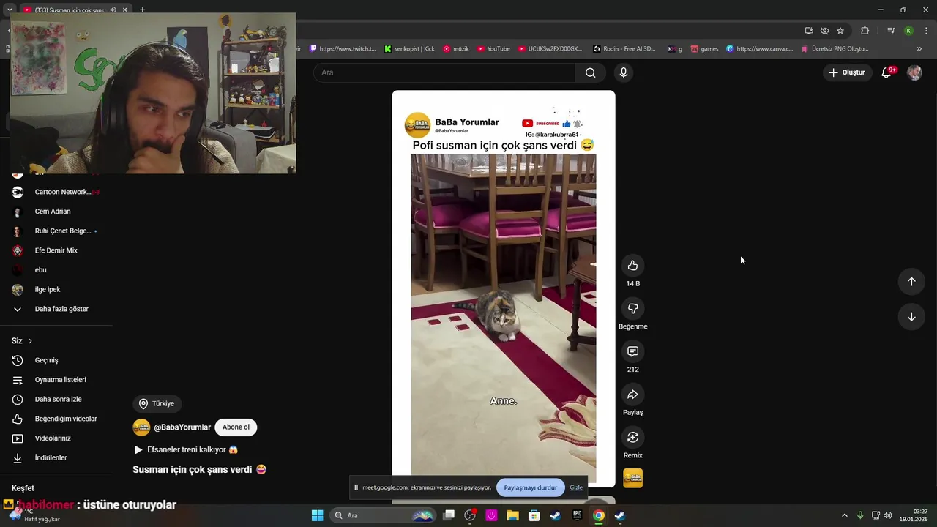Open Chrome three-dot menu
Image resolution: width=937 pixels, height=527 pixels.
coord(925,31)
